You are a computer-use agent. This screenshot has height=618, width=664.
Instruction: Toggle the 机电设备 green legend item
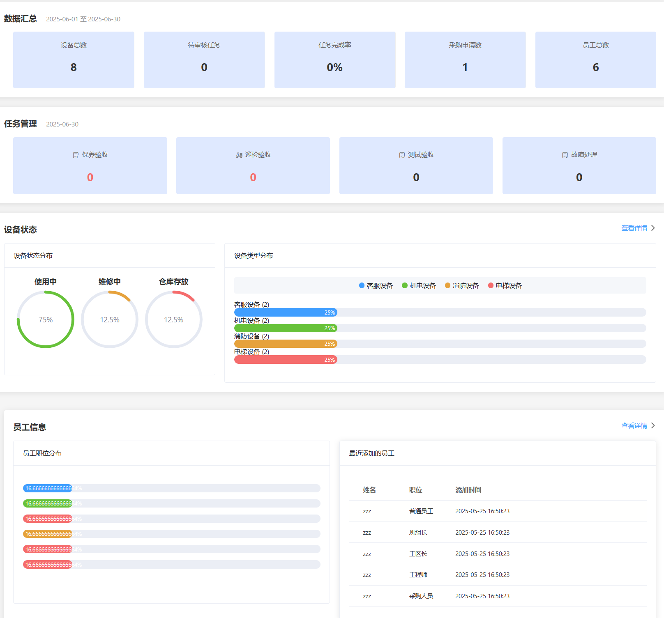[419, 285]
